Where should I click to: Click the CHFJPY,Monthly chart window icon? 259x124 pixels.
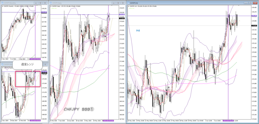[x=2, y=3]
